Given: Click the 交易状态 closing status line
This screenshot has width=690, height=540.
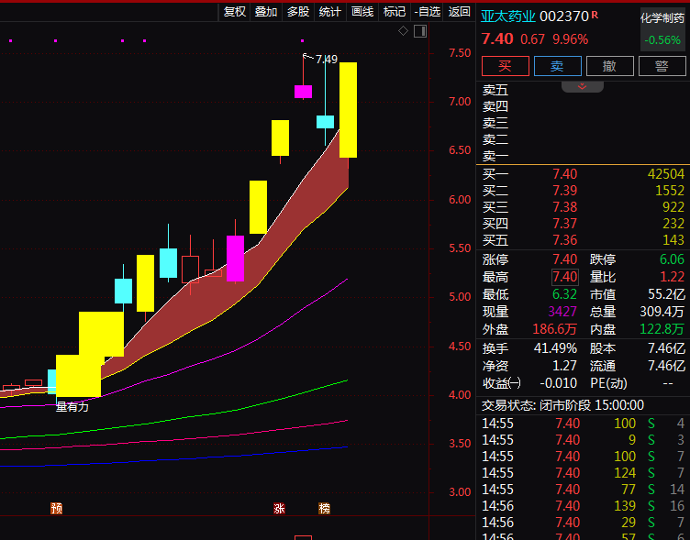Looking at the screenshot, I should pyautogui.click(x=562, y=405).
